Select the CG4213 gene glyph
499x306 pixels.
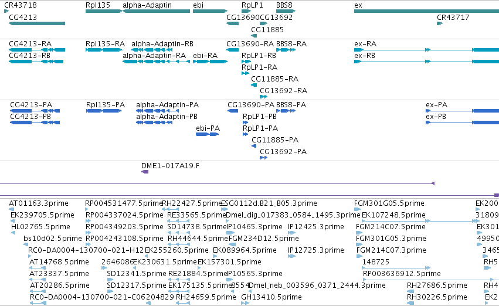point(37,23)
